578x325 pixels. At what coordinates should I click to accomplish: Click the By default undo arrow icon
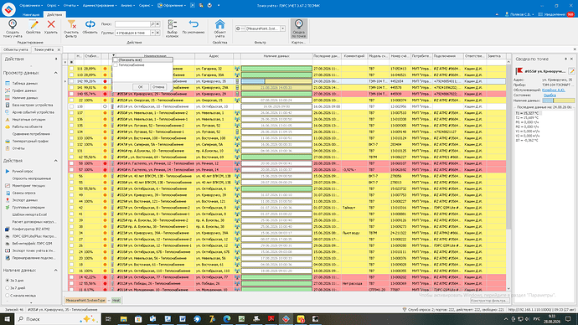[x=194, y=24]
